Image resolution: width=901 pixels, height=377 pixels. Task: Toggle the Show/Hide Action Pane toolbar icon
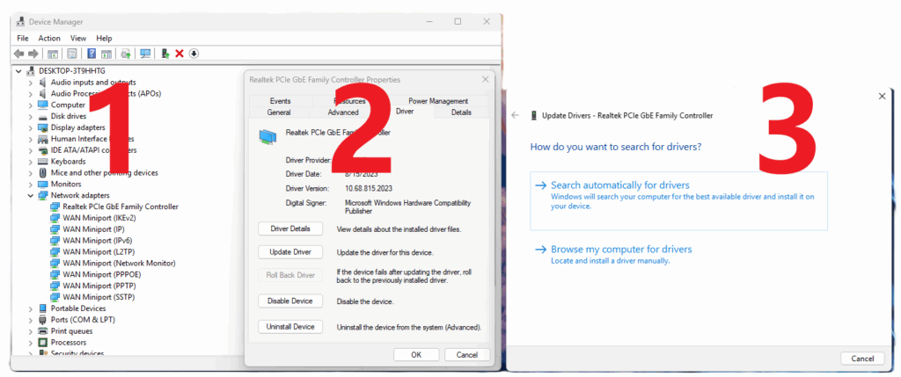106,54
